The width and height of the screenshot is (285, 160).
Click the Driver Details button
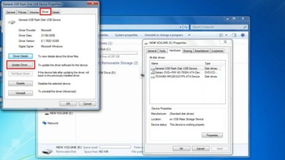pos(20,56)
